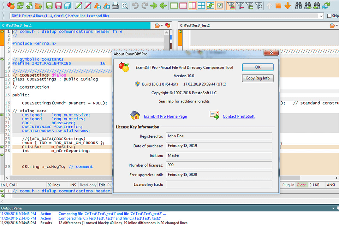
Task: Click binoculars with left green arrow icon
Action: click(317, 6)
